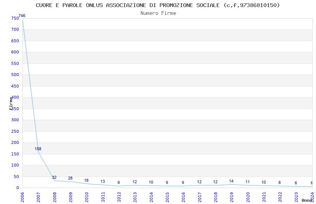Click y-axis tick label "250"

(15, 131)
